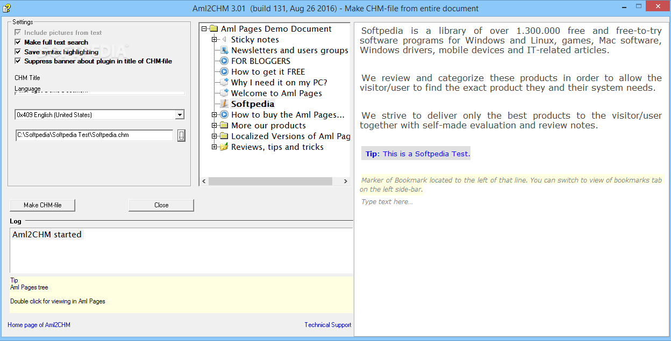The image size is (671, 341).
Task: Select the Softpedia tree item
Action: pos(253,104)
